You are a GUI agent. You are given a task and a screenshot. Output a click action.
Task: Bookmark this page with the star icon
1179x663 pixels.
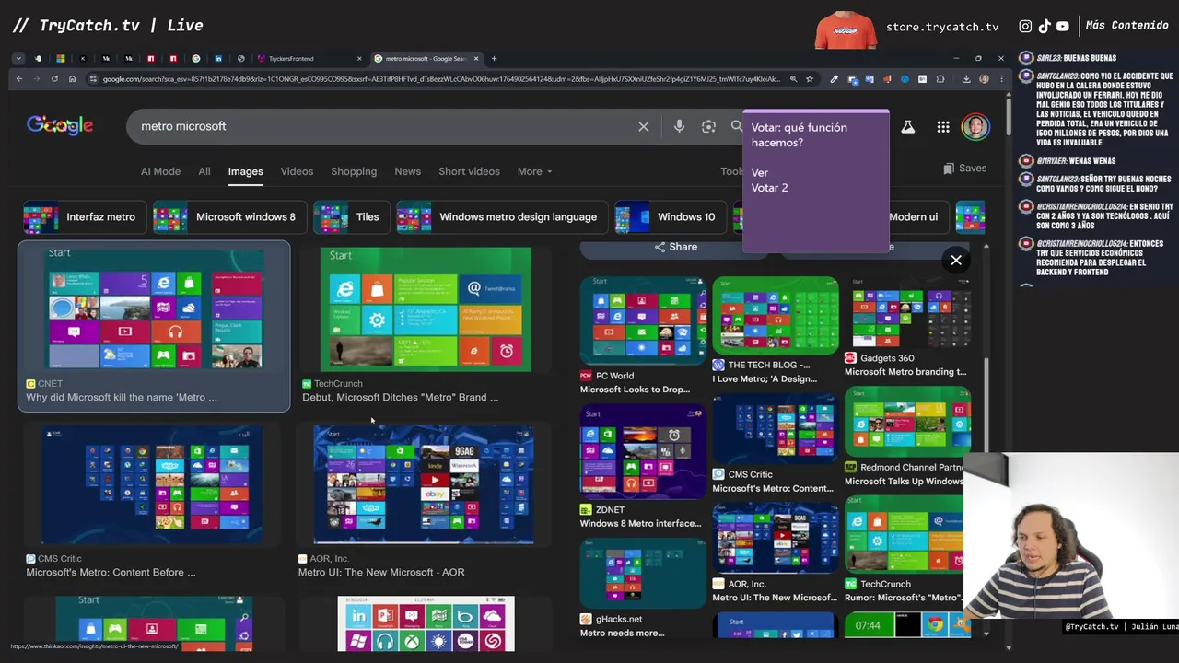point(810,79)
